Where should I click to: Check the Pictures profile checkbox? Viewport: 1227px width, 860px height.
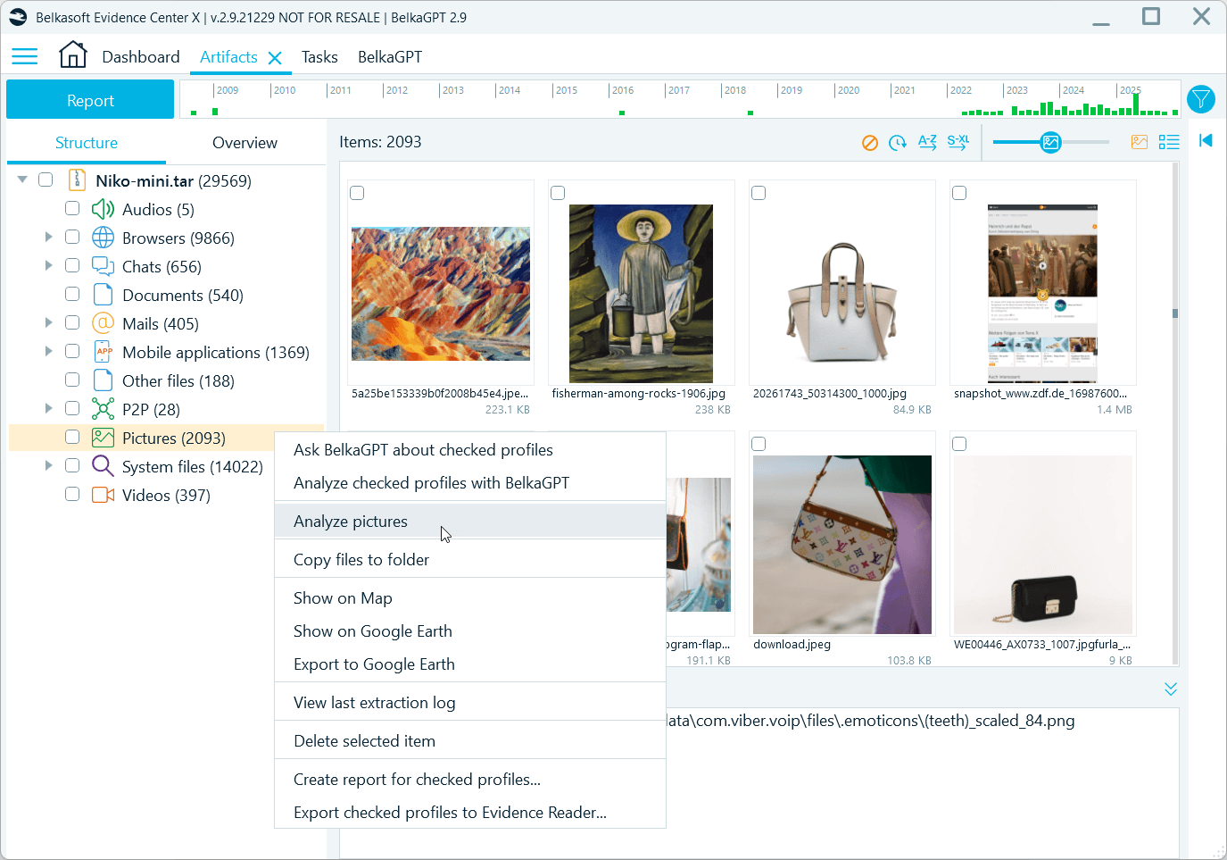(72, 438)
